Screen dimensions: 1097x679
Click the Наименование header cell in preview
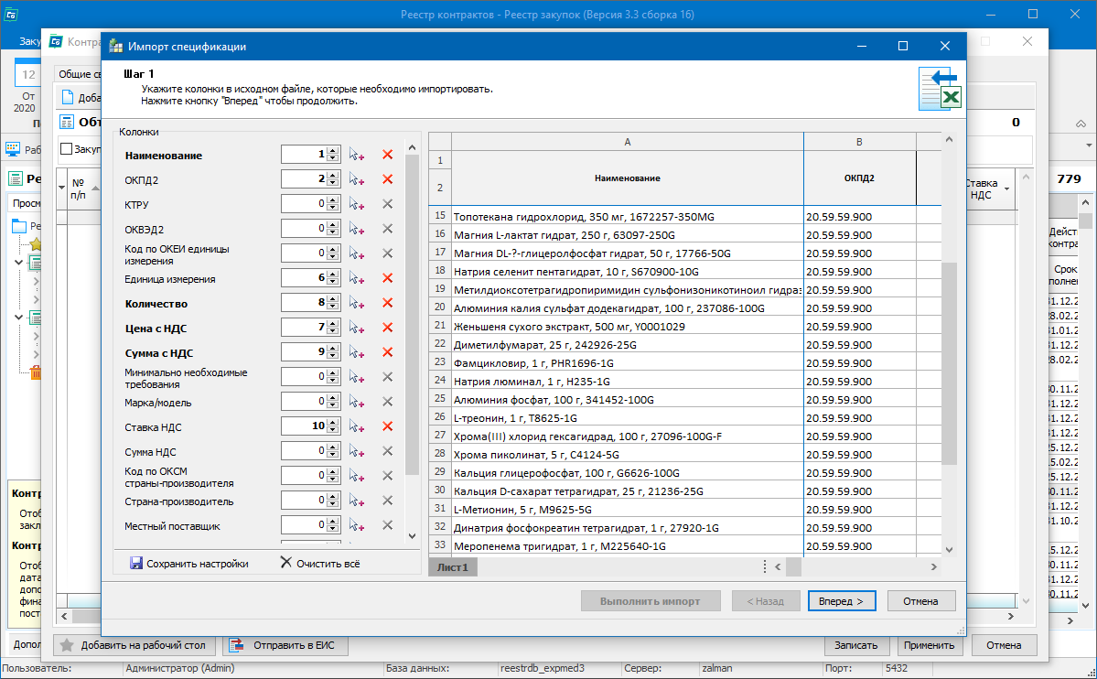(x=628, y=178)
